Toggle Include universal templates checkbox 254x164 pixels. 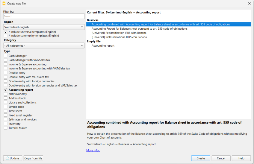(6, 32)
